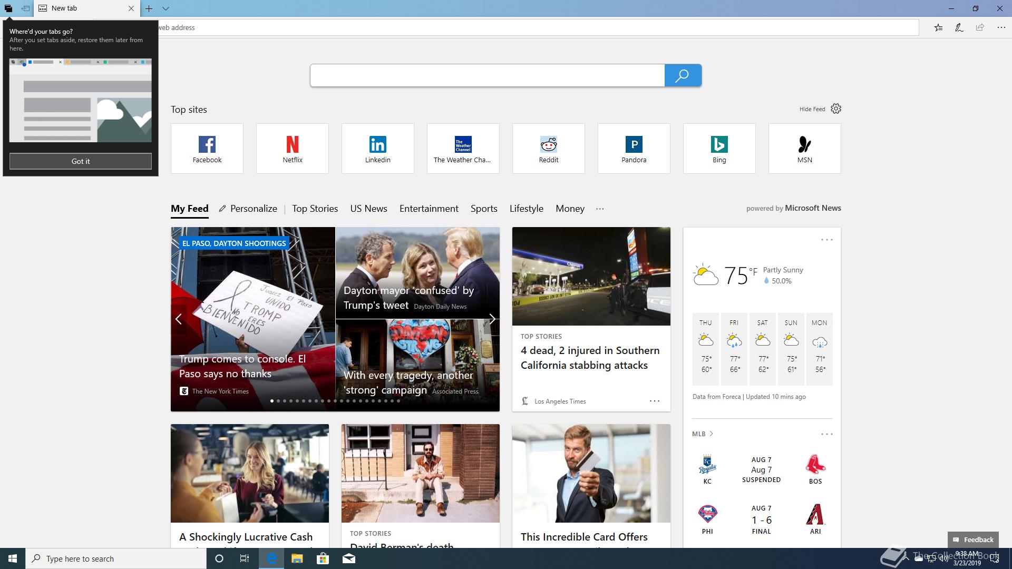
Task: Open Microsoft Store on taskbar
Action: coord(323,558)
